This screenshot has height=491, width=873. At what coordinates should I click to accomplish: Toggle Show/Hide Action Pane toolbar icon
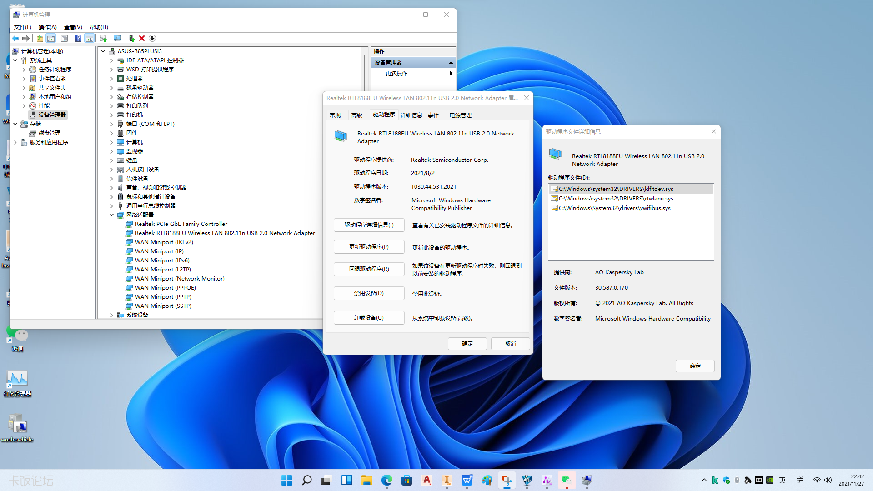(x=90, y=38)
